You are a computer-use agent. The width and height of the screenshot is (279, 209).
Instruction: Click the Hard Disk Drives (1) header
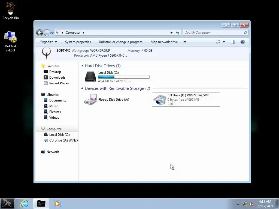(x=103, y=66)
